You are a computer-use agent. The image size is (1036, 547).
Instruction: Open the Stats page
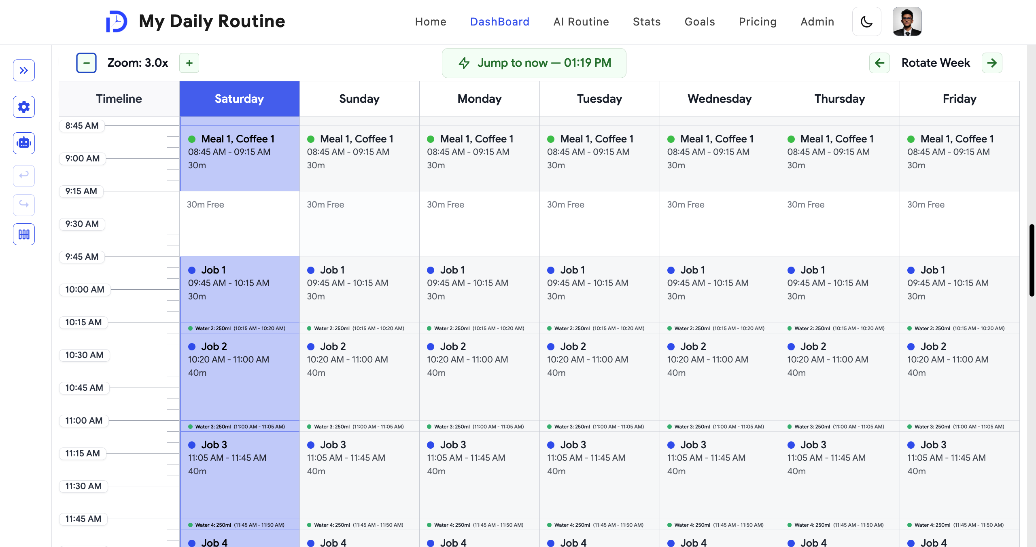647,21
